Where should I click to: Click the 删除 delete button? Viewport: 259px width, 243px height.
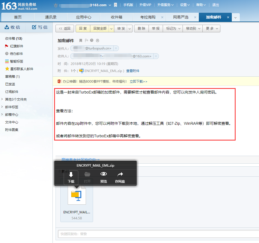coord(141,29)
